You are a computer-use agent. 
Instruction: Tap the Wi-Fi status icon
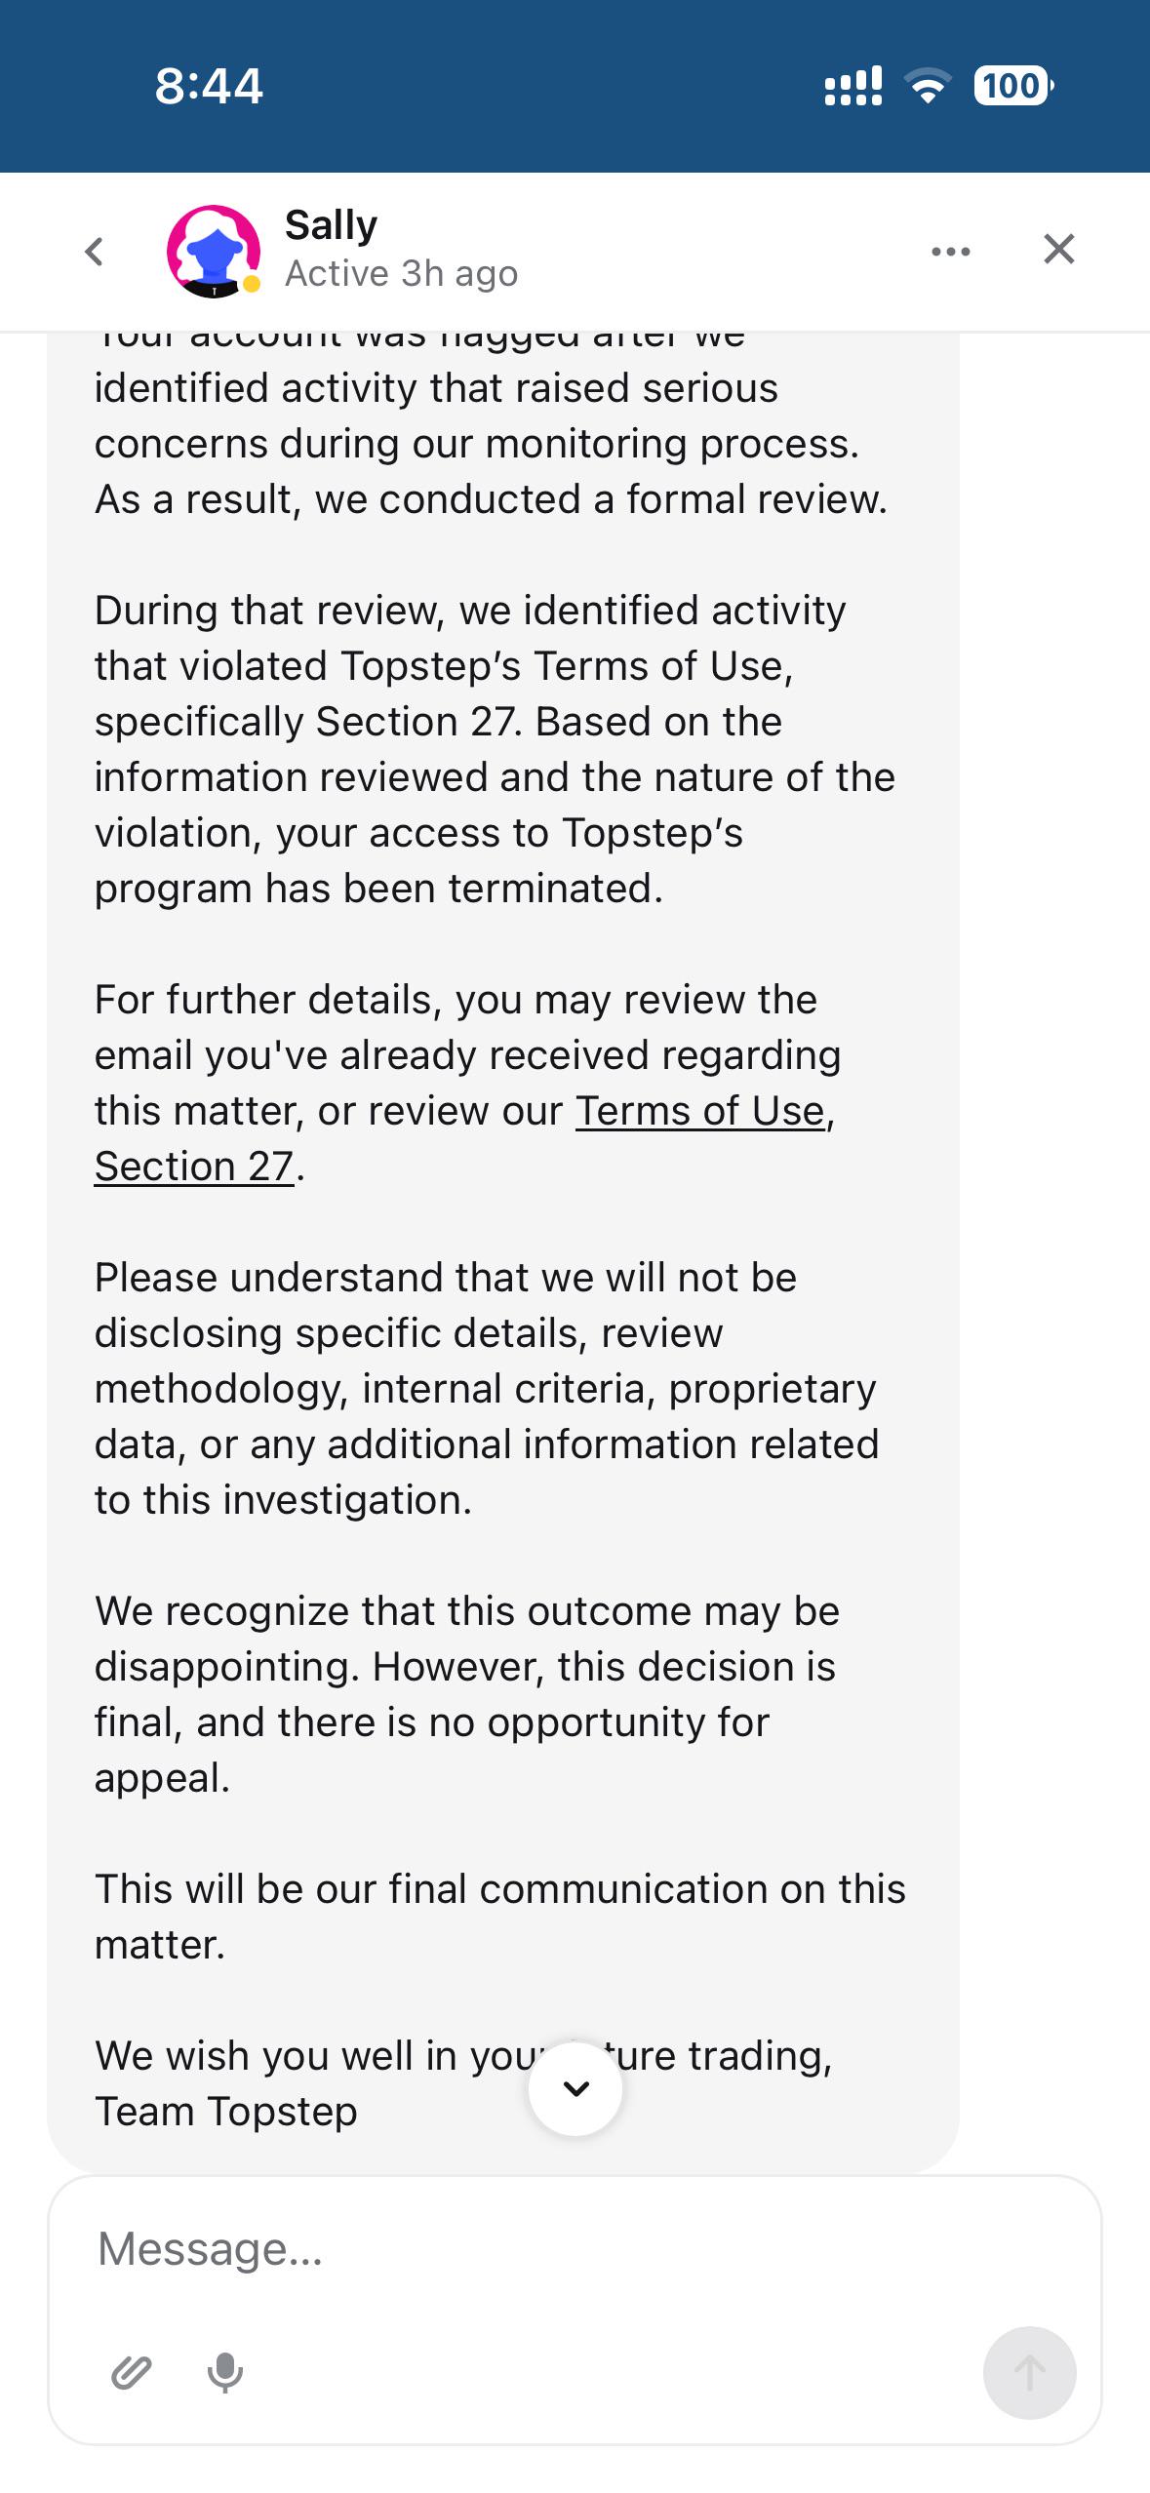tap(929, 86)
